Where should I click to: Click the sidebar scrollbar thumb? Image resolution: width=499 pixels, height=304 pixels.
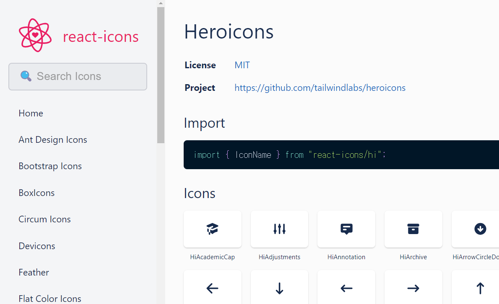[x=161, y=75]
